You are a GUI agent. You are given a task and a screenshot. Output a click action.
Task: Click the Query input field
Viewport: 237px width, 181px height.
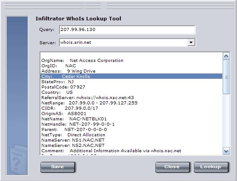(127, 30)
